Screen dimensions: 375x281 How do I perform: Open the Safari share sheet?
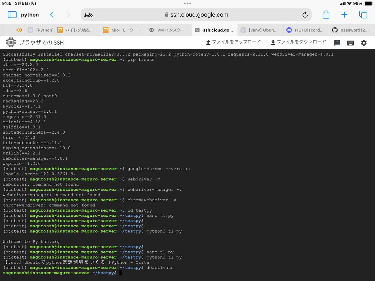[x=326, y=14]
